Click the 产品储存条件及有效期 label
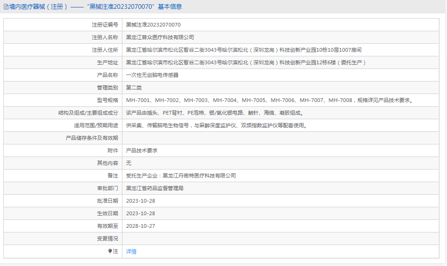Screen dimensions: 447x266 click(x=92, y=138)
